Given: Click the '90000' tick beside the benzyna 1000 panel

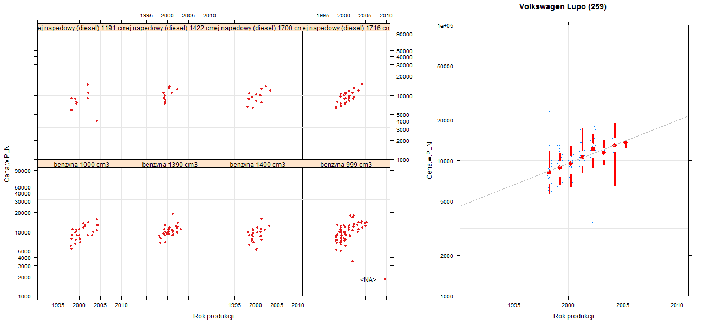Looking at the screenshot, I should [x=23, y=171].
